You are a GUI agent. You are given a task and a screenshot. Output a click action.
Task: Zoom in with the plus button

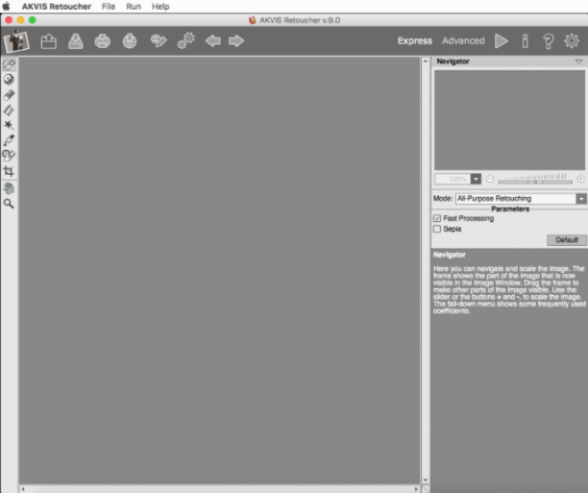[580, 179]
